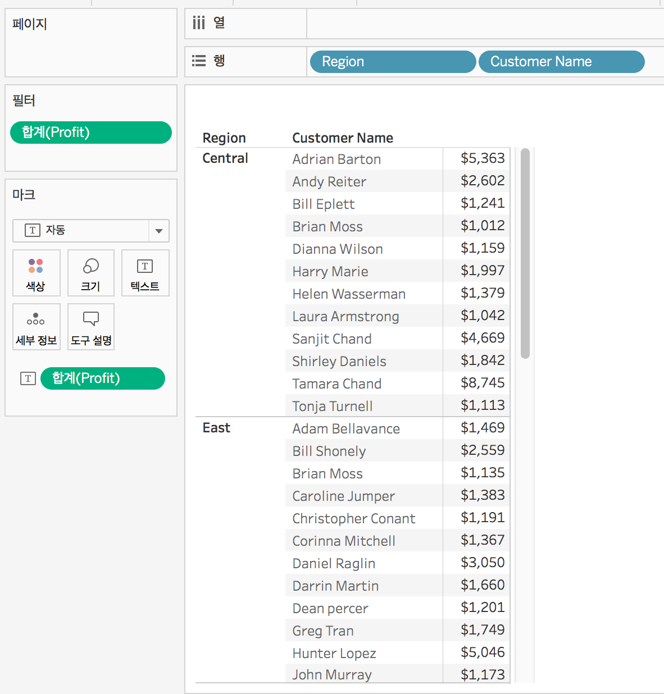664x694 pixels.
Task: Open the mark type dropdown (자동)
Action: [x=91, y=230]
